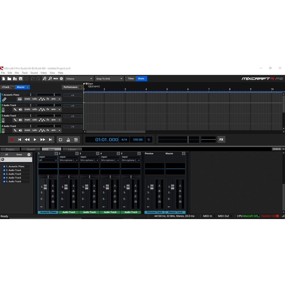Open channel 1 mixer strip options icon
This screenshot has height=285, width=285.
56,154
